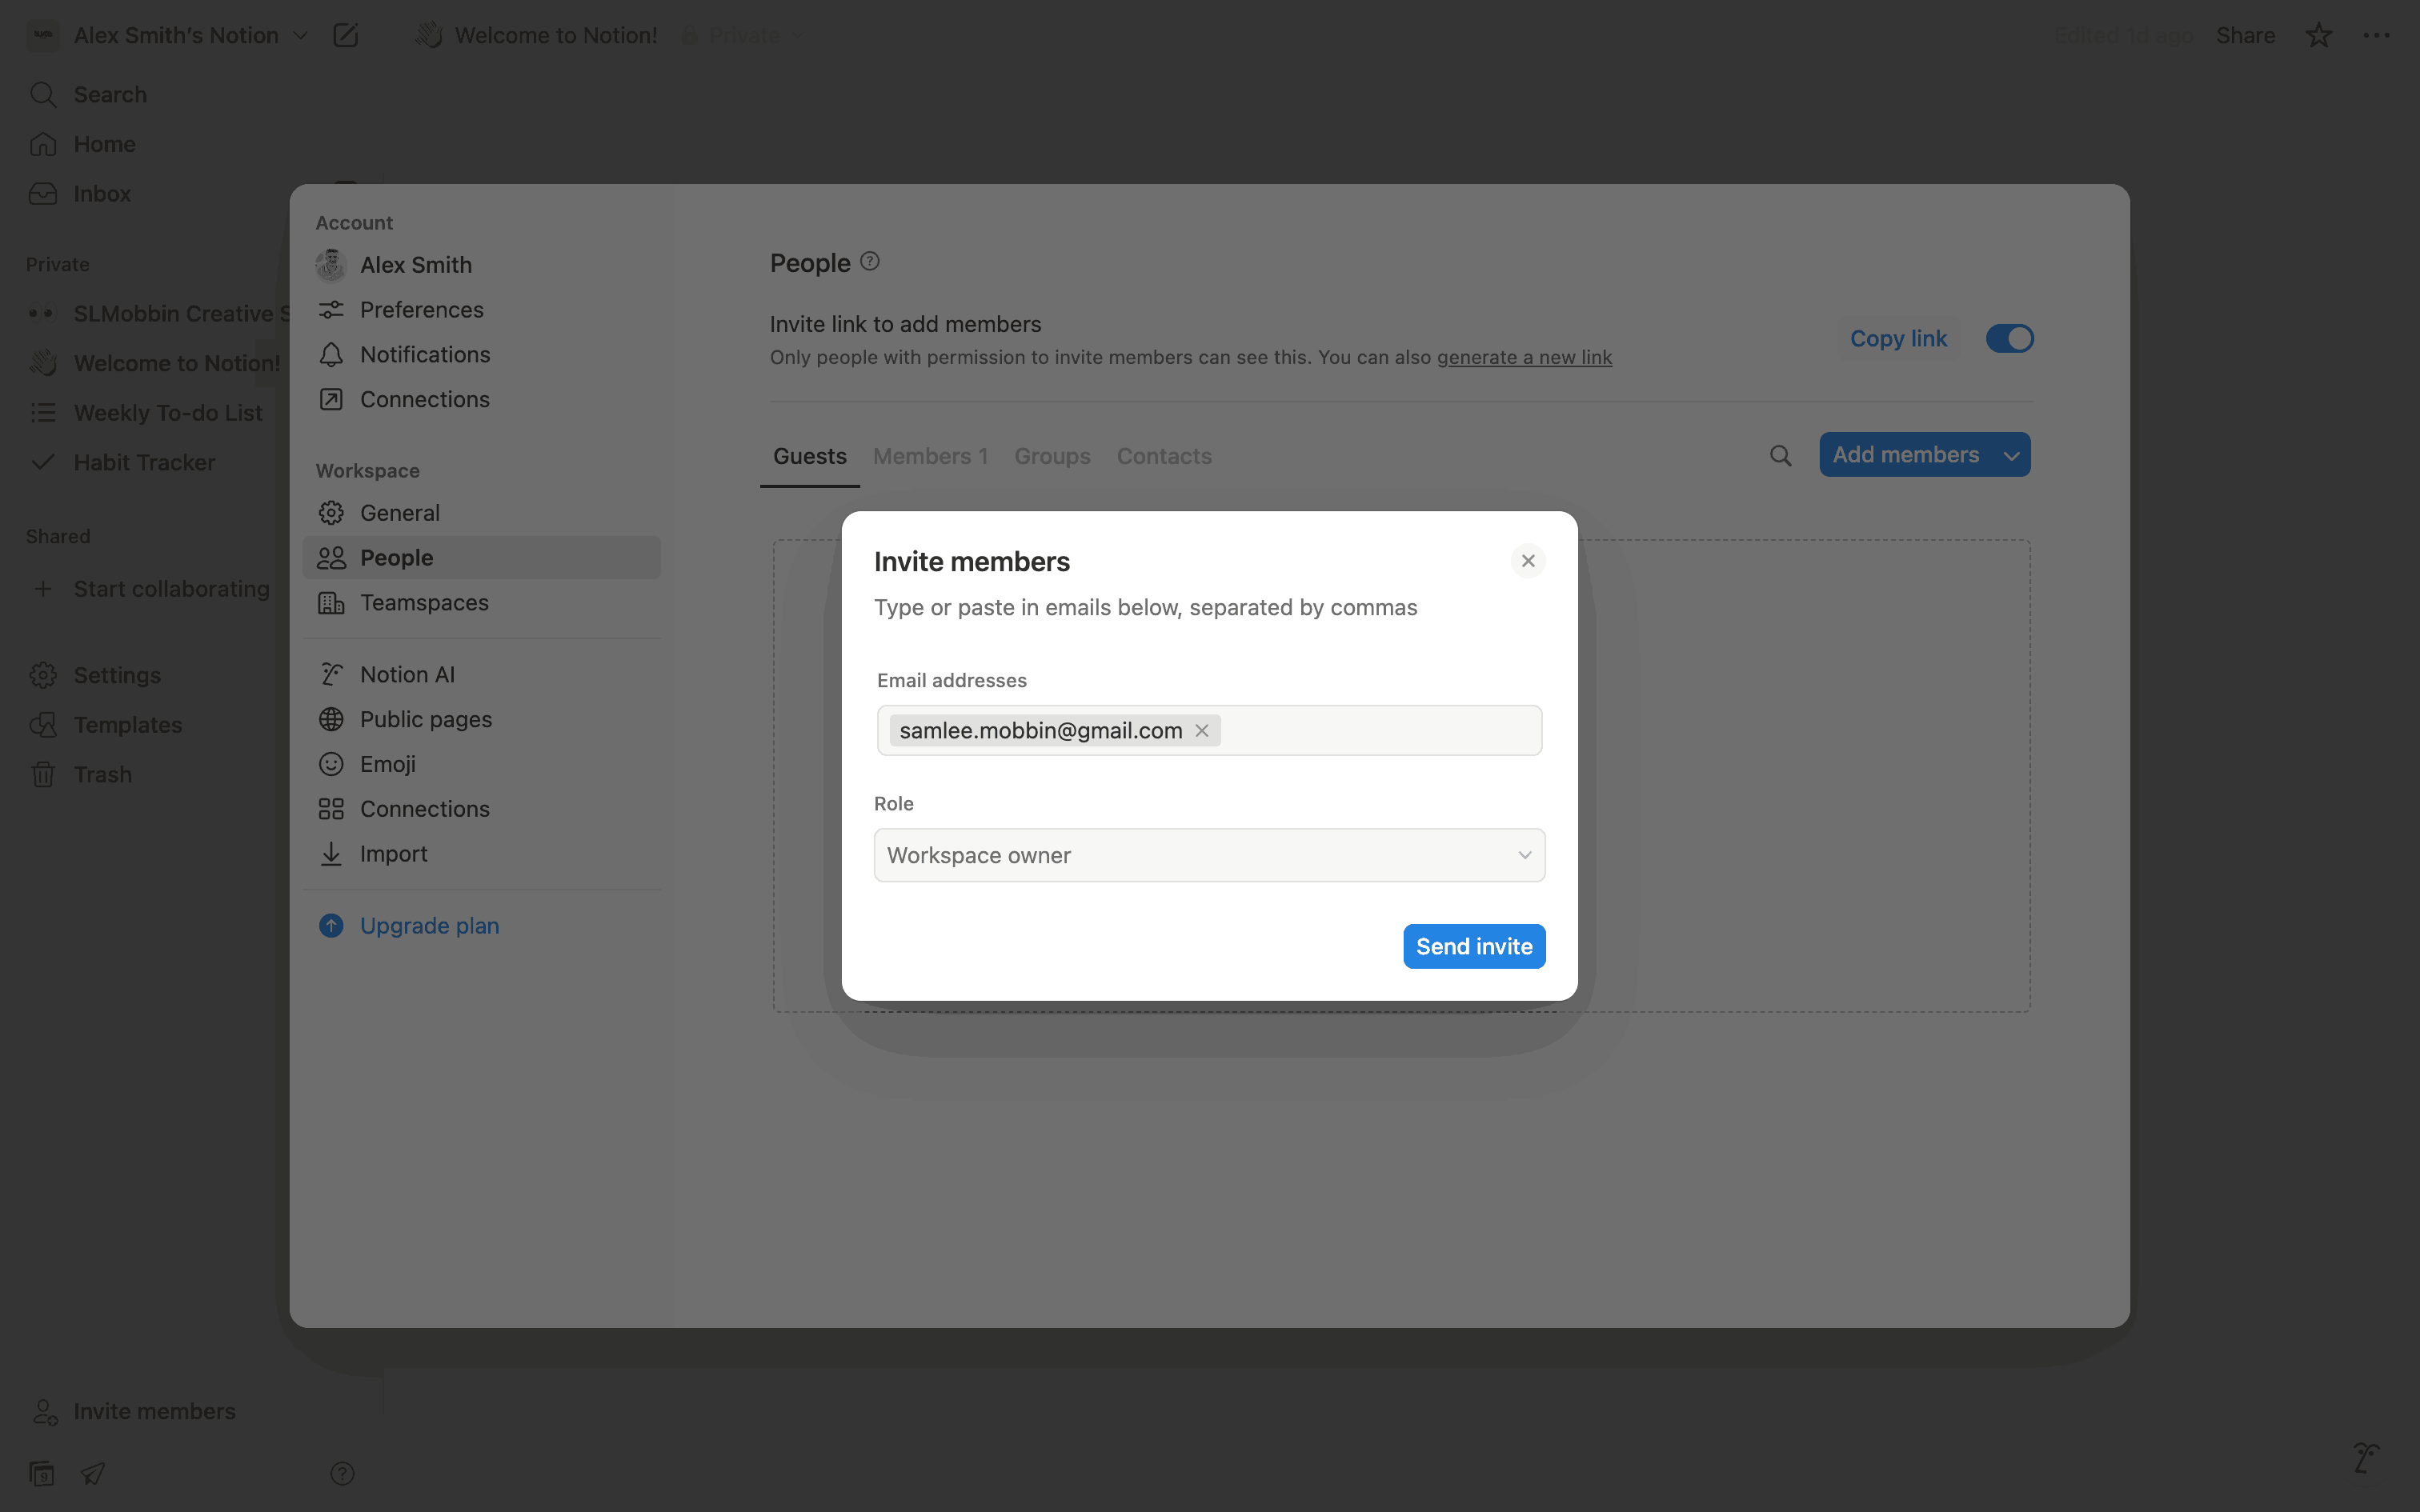The height and width of the screenshot is (1512, 2420).
Task: Open the three-dots page menu
Action: [x=2376, y=36]
